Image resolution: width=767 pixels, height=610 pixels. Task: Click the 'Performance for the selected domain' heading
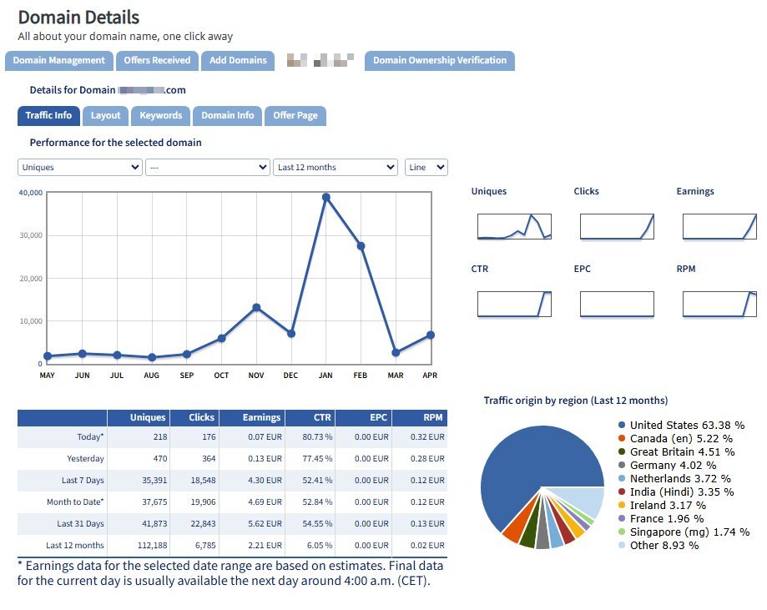(116, 143)
